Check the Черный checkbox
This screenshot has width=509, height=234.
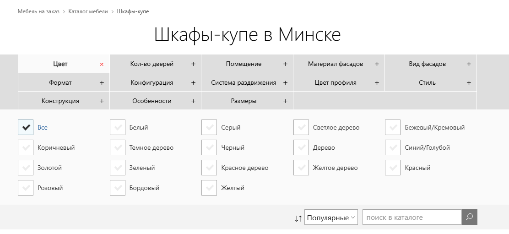[x=209, y=147]
